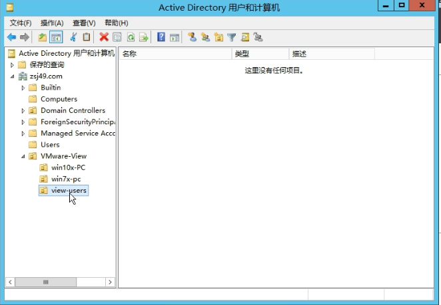
Task: Click the MMC title bar app icon
Action: coord(10,7)
